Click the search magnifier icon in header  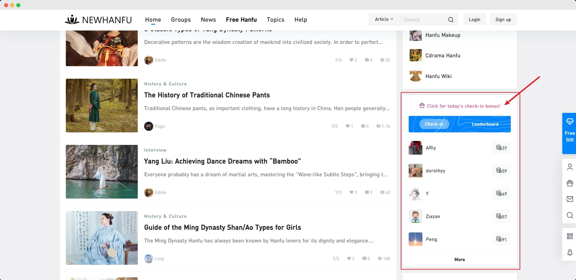click(451, 20)
